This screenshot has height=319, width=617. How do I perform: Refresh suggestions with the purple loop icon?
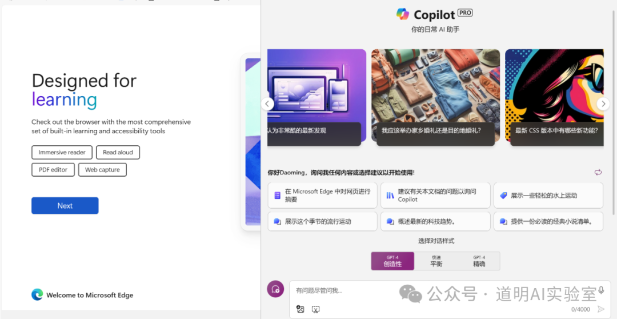click(598, 172)
